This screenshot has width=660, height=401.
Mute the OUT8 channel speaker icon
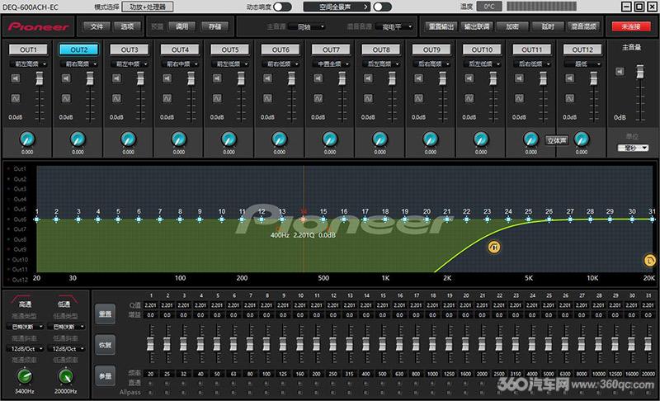[x=368, y=78]
